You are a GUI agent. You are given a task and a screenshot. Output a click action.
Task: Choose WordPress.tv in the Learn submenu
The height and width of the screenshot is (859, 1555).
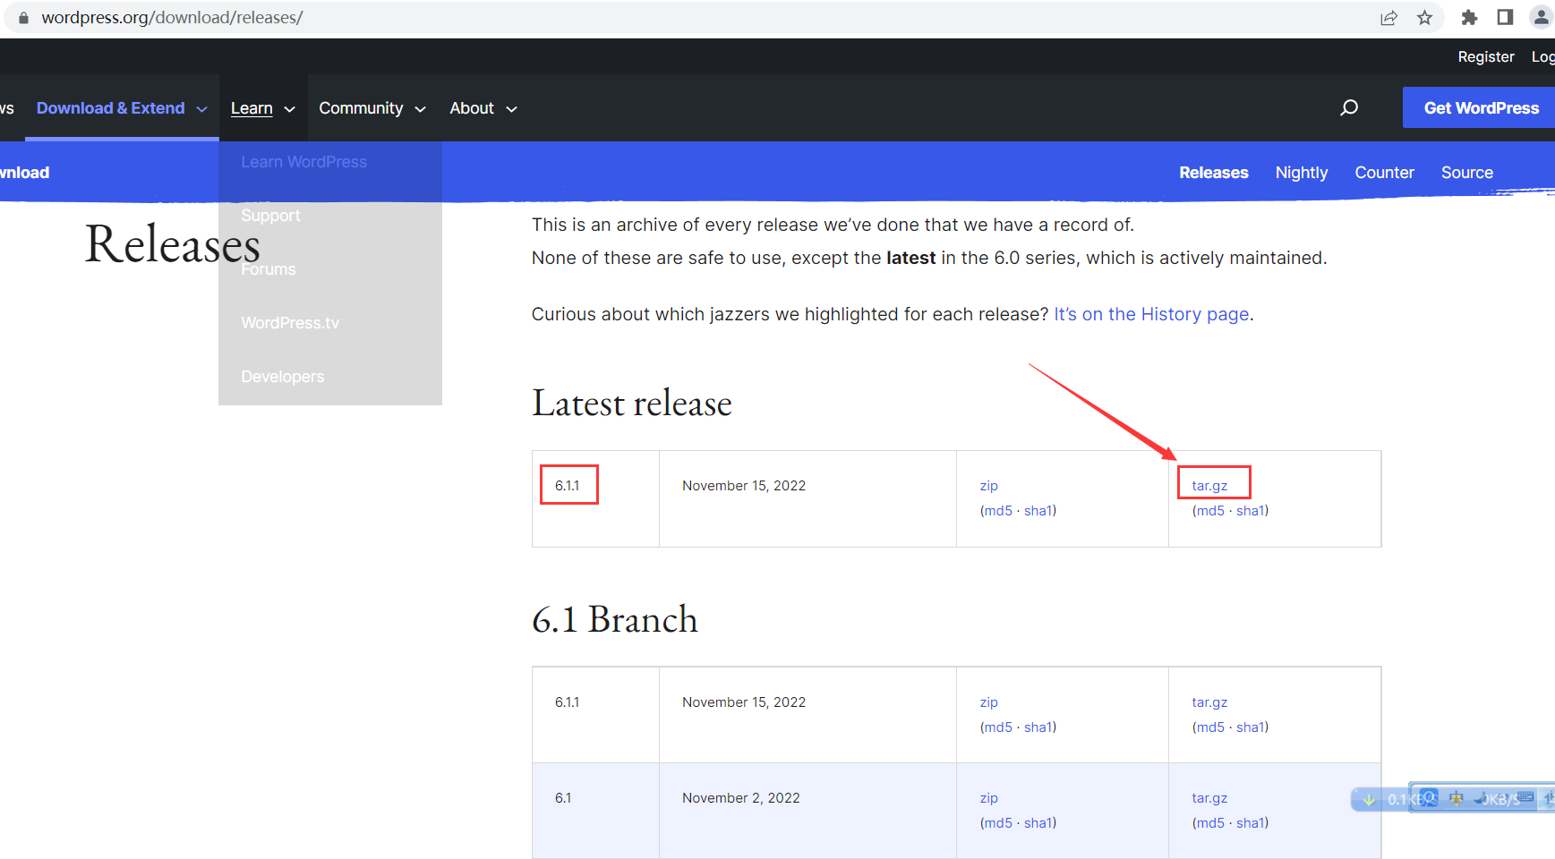pyautogui.click(x=290, y=323)
